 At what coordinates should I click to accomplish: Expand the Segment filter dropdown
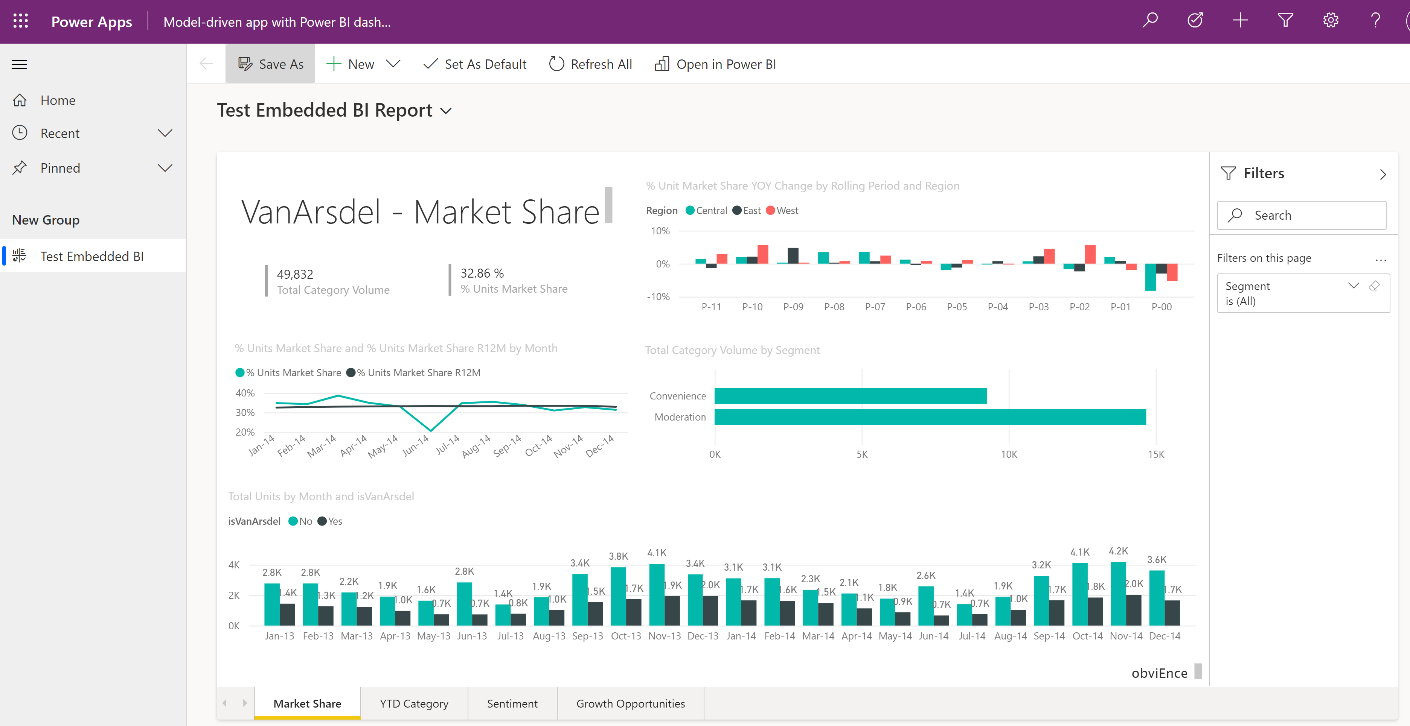(x=1352, y=285)
